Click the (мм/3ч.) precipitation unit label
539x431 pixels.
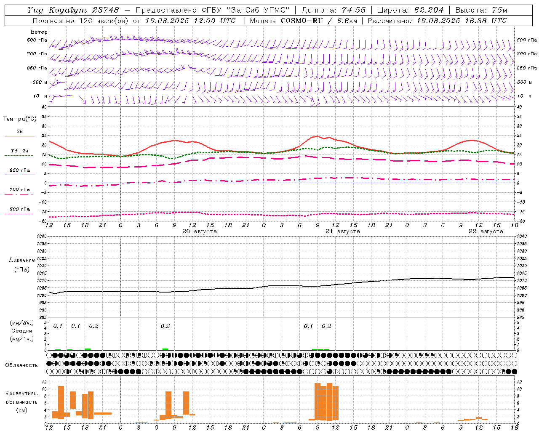22,323
